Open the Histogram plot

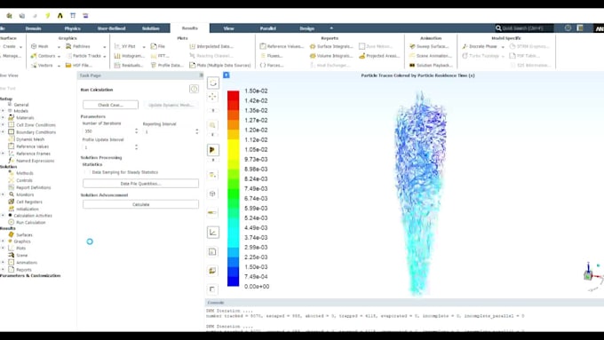click(130, 56)
